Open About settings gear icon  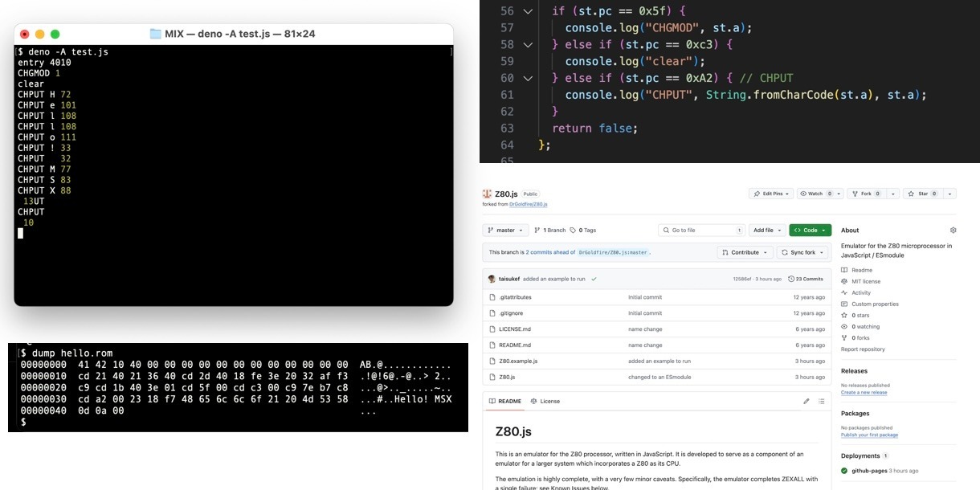(953, 230)
